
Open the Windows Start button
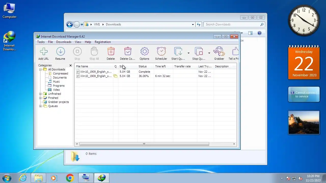click(x=7, y=178)
